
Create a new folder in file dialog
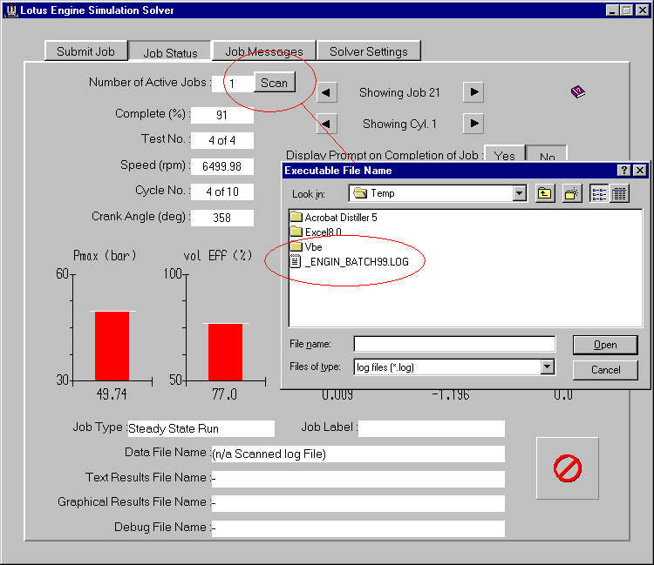[x=572, y=193]
